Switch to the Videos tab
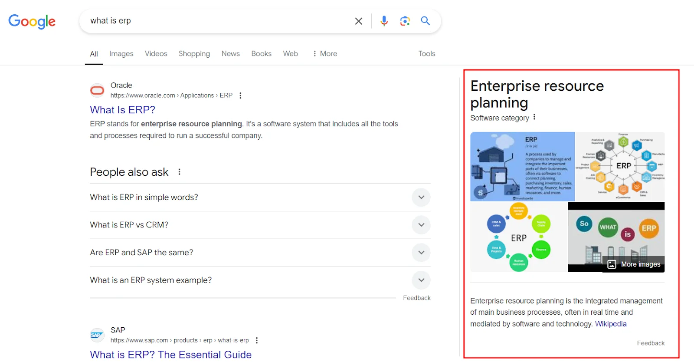 156,54
